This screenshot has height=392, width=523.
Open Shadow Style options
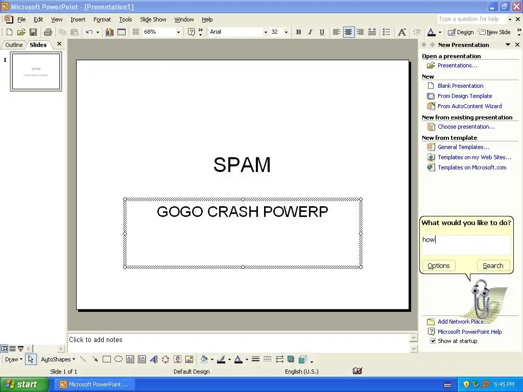point(291,359)
